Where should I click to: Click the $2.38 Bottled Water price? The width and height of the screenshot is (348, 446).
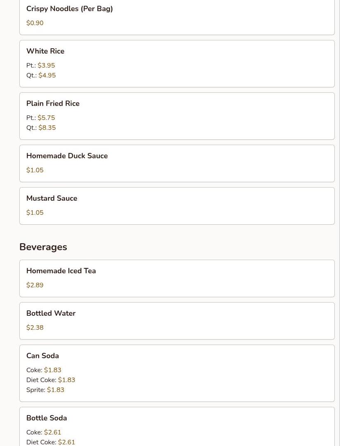35,328
